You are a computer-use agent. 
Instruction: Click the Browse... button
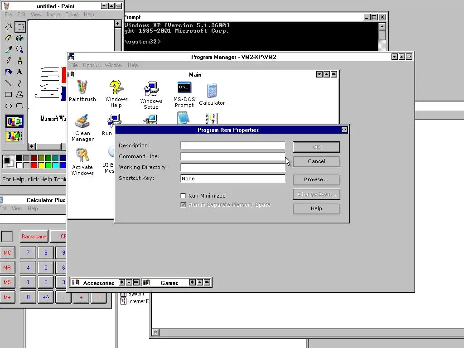pyautogui.click(x=316, y=179)
